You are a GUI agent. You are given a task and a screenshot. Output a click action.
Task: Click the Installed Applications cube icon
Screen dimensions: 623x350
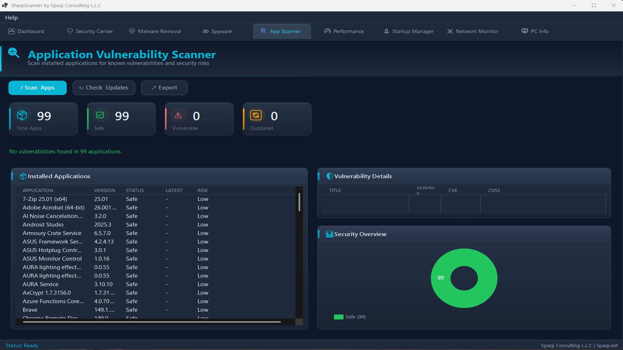click(23, 176)
